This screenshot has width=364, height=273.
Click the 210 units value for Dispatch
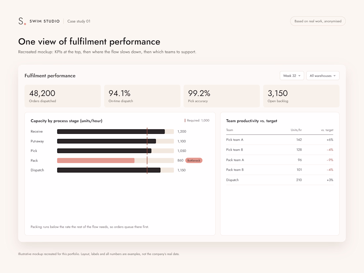point(299,180)
